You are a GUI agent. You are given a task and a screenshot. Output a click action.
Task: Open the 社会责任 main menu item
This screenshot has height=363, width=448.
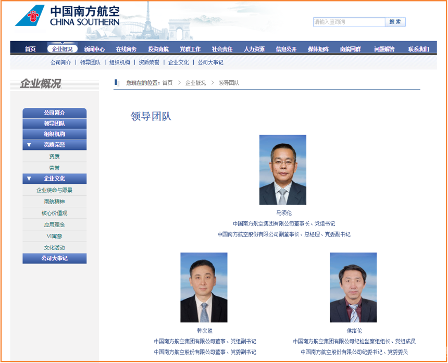click(222, 49)
